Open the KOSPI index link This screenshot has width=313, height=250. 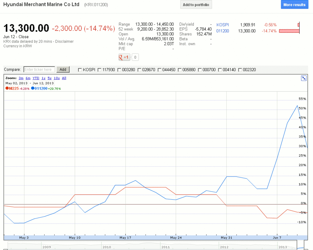pos(223,25)
